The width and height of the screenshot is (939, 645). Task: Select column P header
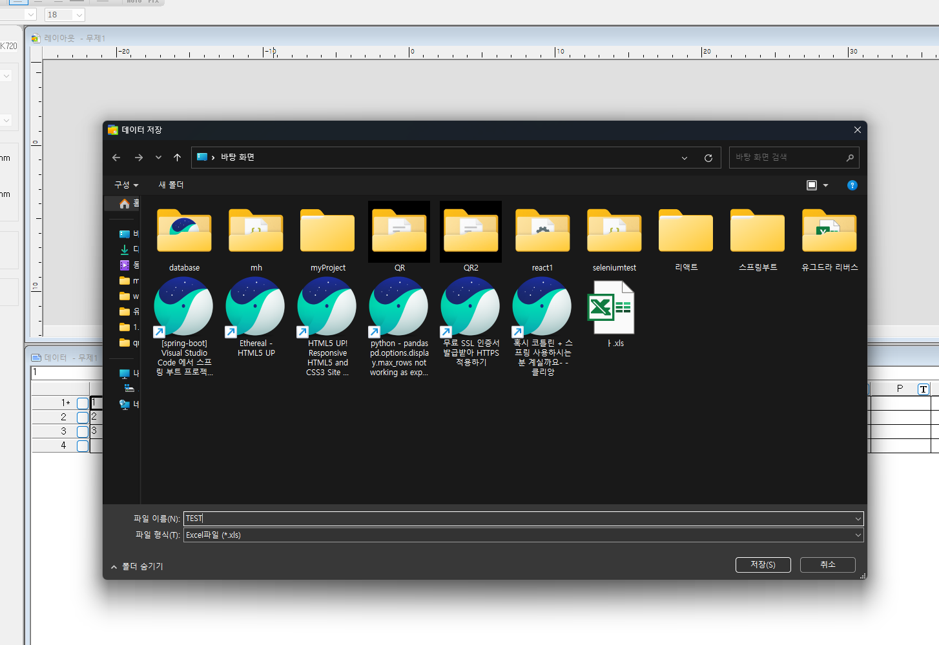coord(900,389)
